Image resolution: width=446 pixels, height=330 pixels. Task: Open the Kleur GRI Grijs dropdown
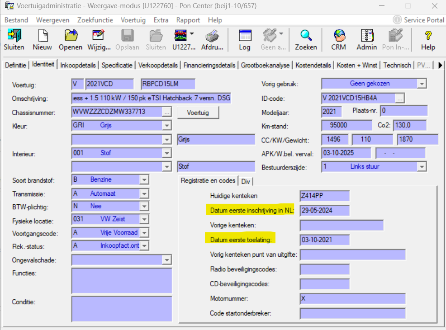tap(167, 125)
